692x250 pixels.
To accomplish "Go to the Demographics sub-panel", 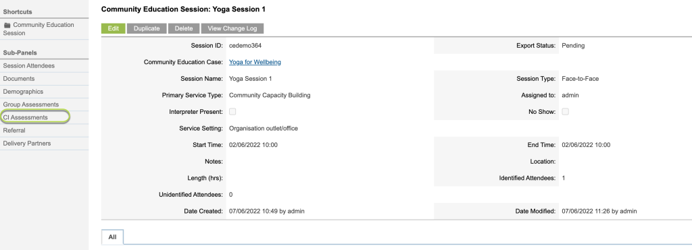I will 23,92.
